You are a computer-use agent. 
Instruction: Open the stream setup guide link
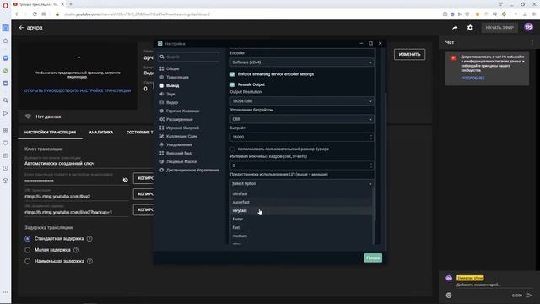[x=78, y=90]
